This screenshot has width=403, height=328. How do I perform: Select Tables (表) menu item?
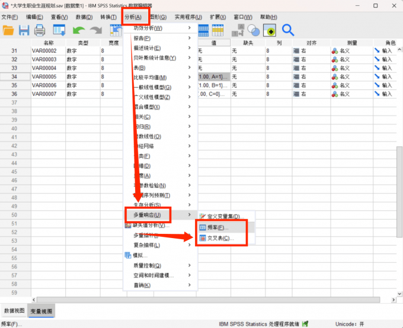pyautogui.click(x=161, y=68)
